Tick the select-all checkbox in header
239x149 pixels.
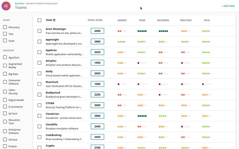(39, 20)
